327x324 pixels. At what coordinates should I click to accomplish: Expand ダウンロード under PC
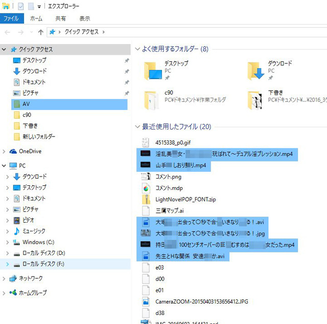(x=8, y=177)
